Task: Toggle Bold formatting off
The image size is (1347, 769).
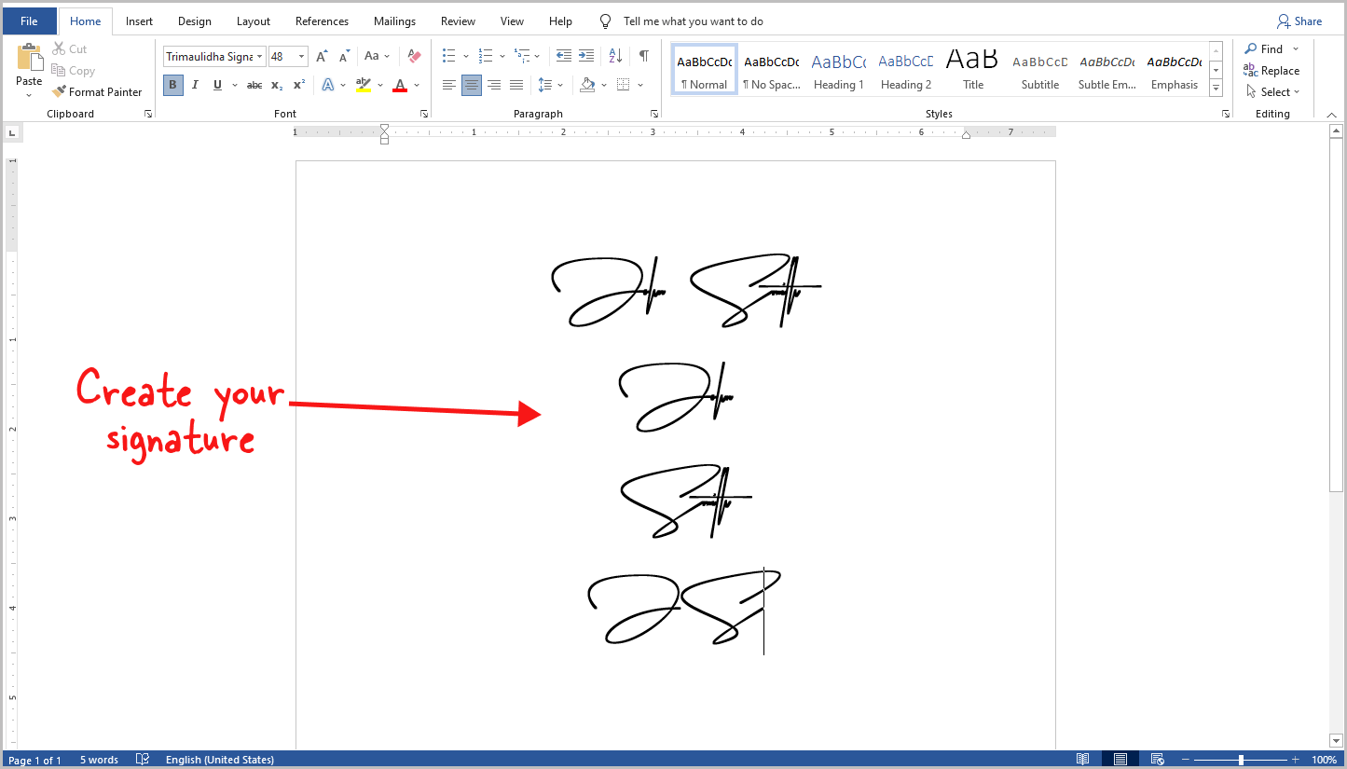Action: 172,85
